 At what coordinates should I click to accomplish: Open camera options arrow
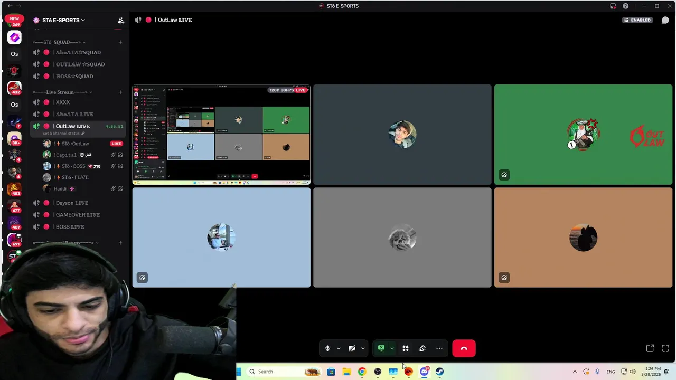pos(363,348)
